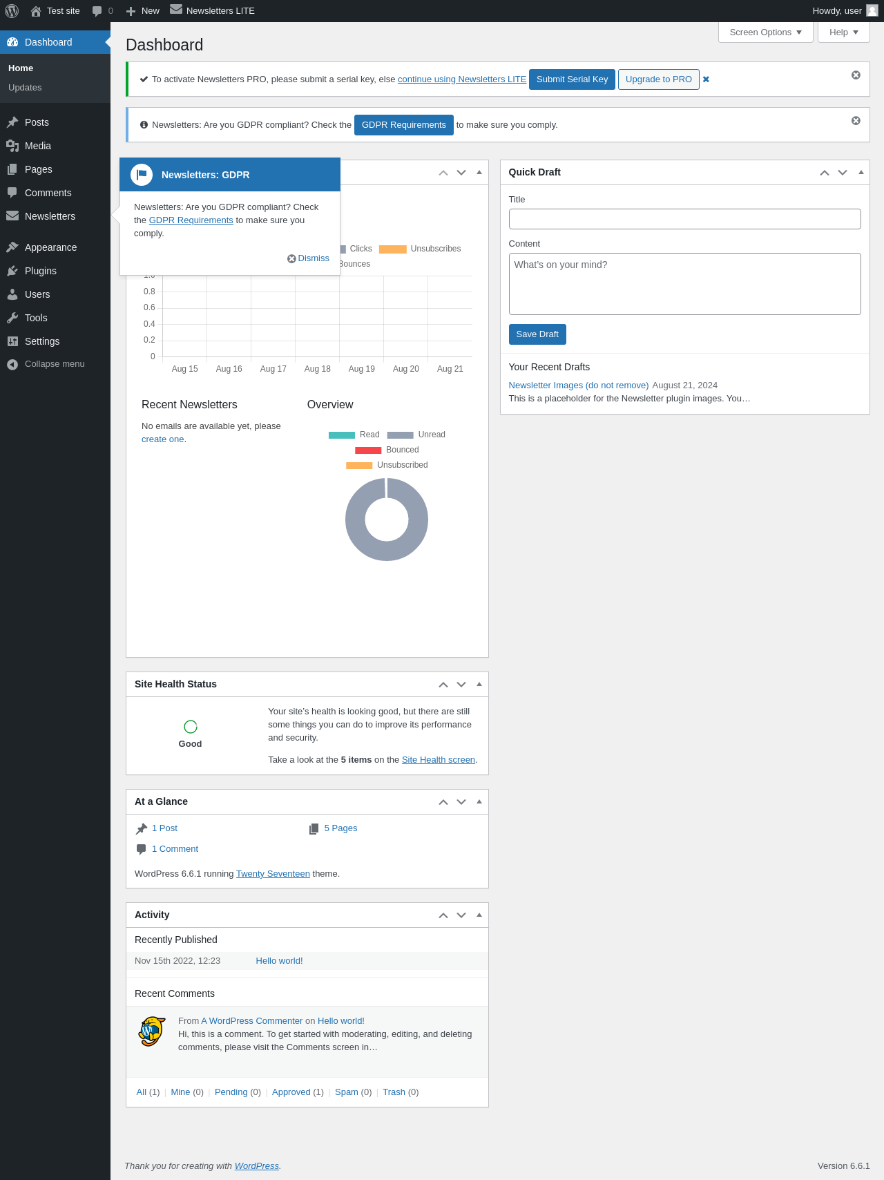Dismiss the serial key notice with circle X
Screen dimensions: 884x1180
point(856,75)
